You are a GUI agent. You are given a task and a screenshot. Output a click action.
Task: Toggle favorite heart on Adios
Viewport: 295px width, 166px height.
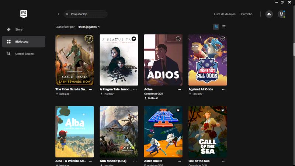pos(178,39)
